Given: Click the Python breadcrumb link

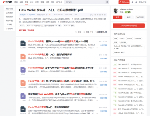Looking at the screenshot, I should (32, 15).
